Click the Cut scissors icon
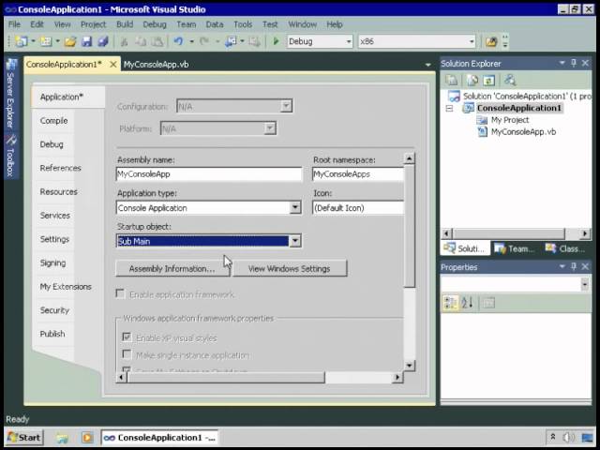This screenshot has width=600, height=450. point(124,41)
